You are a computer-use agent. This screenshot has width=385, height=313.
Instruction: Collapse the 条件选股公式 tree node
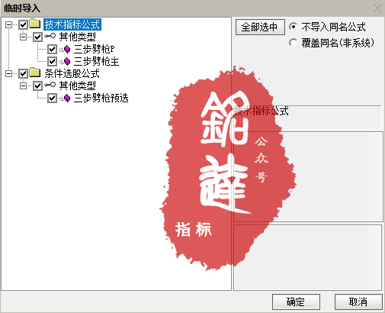[x=8, y=74]
